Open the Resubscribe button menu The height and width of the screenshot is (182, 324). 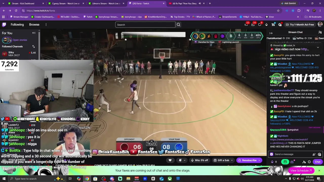tap(249, 160)
